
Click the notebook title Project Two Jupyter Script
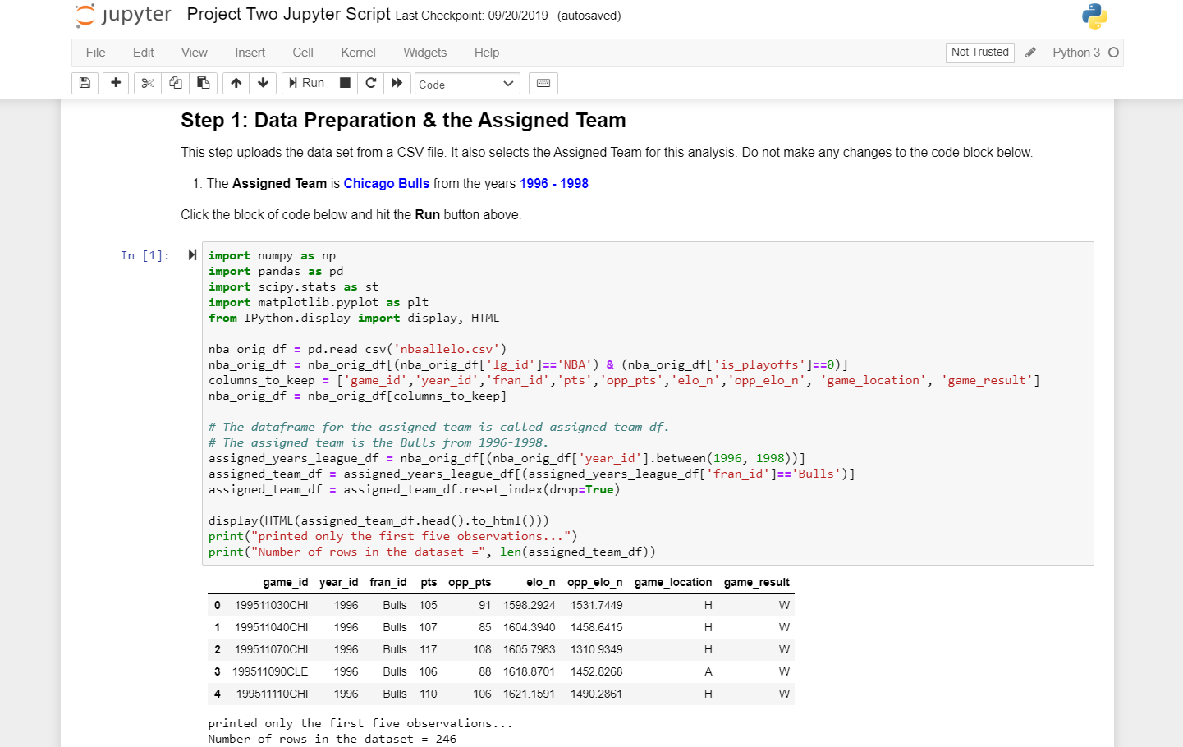289,14
